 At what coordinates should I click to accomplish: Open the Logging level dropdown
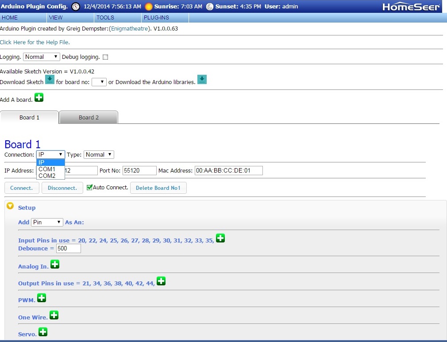coord(41,57)
